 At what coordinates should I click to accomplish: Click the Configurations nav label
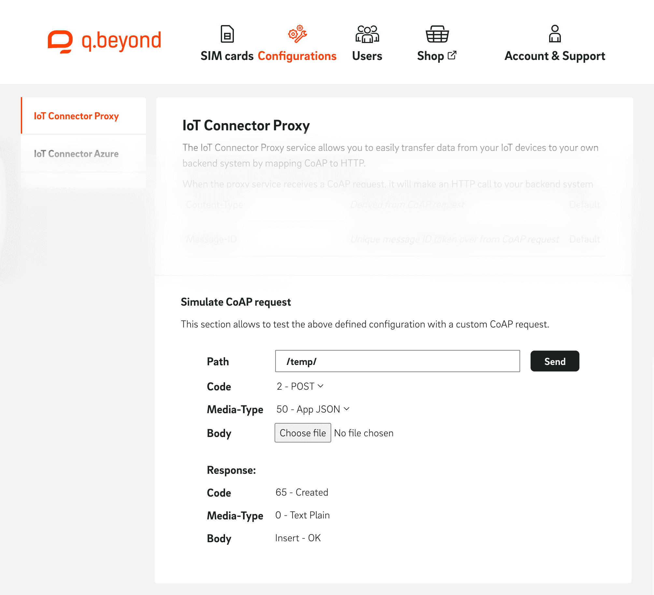coord(297,56)
